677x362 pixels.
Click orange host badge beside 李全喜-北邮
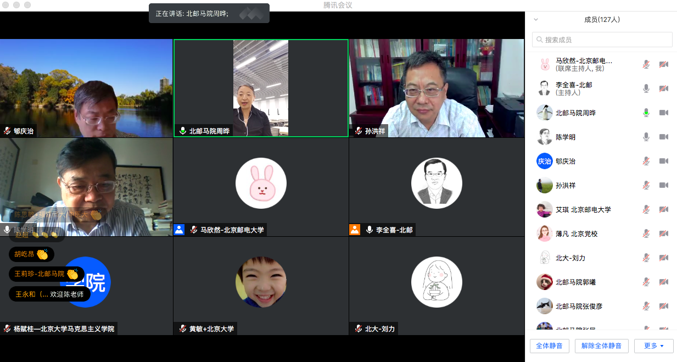point(355,230)
